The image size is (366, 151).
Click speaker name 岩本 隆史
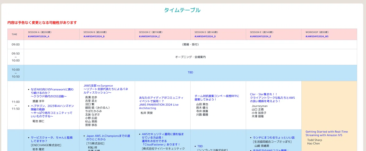click(x=38, y=149)
